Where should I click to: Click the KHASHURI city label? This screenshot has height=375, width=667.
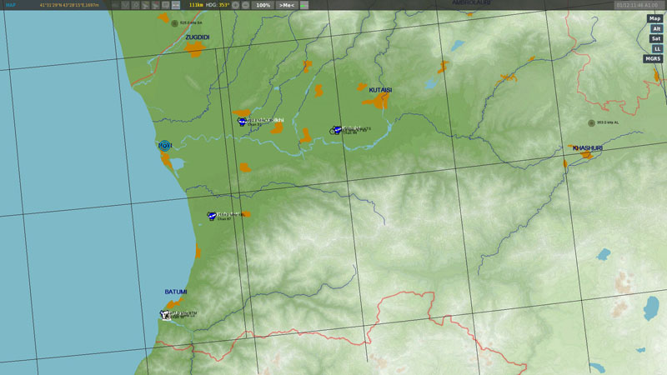click(x=588, y=148)
